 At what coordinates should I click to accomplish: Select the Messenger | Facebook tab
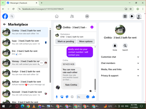point(22,3)
